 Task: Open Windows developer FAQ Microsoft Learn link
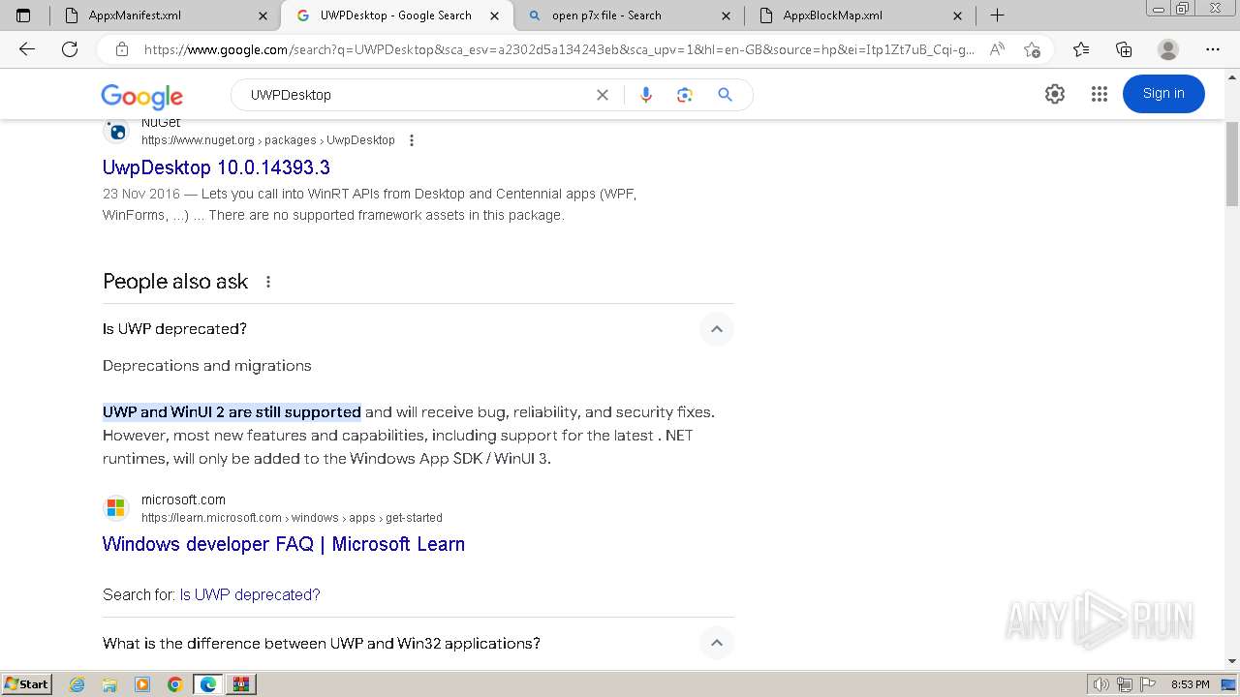[x=284, y=544]
